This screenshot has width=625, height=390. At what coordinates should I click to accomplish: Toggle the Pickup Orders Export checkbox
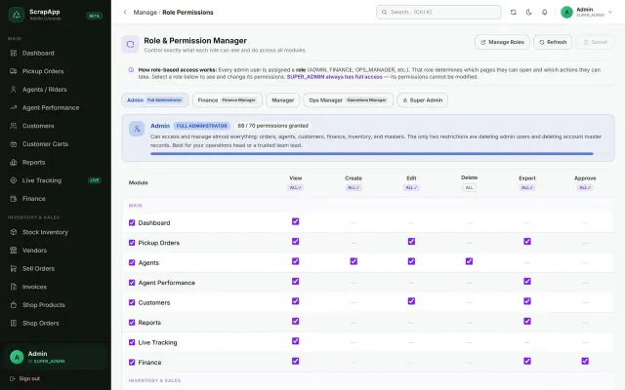point(527,242)
